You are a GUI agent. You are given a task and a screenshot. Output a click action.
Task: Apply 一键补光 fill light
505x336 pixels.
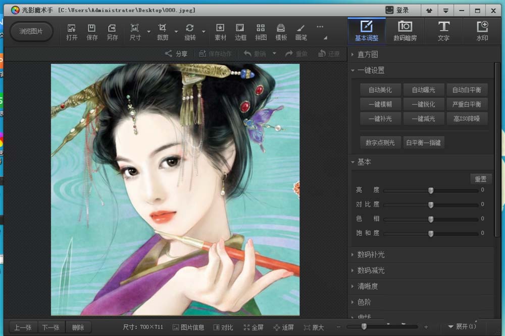[380, 119]
